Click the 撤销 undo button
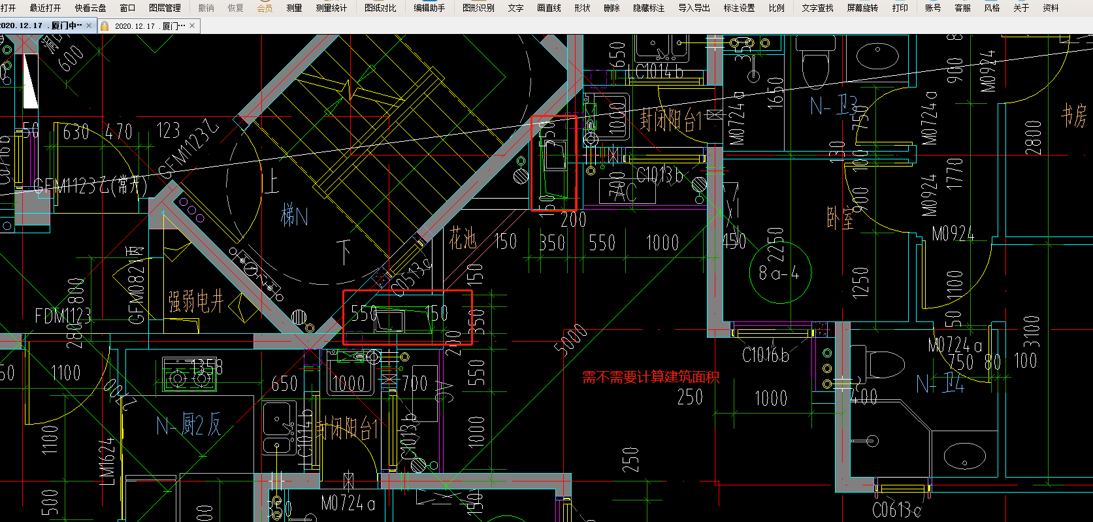1093x522 pixels. point(206,8)
